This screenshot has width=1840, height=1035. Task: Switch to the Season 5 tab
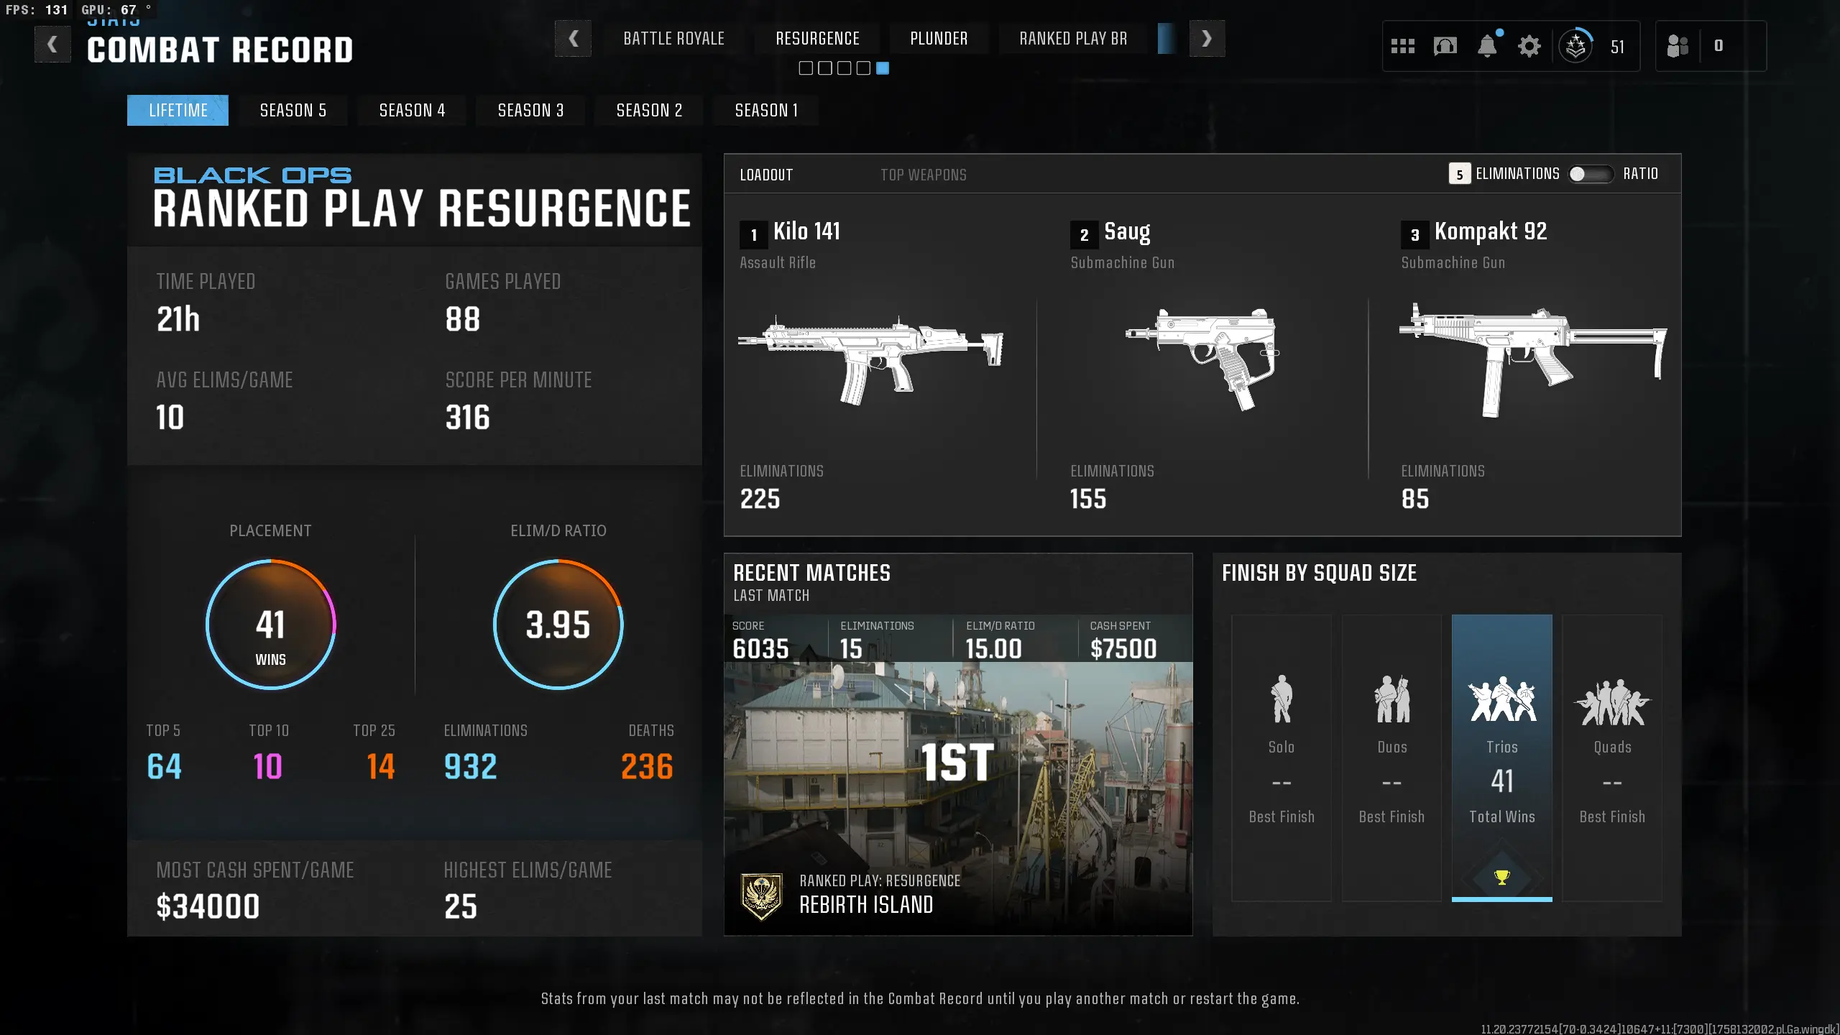coord(293,111)
